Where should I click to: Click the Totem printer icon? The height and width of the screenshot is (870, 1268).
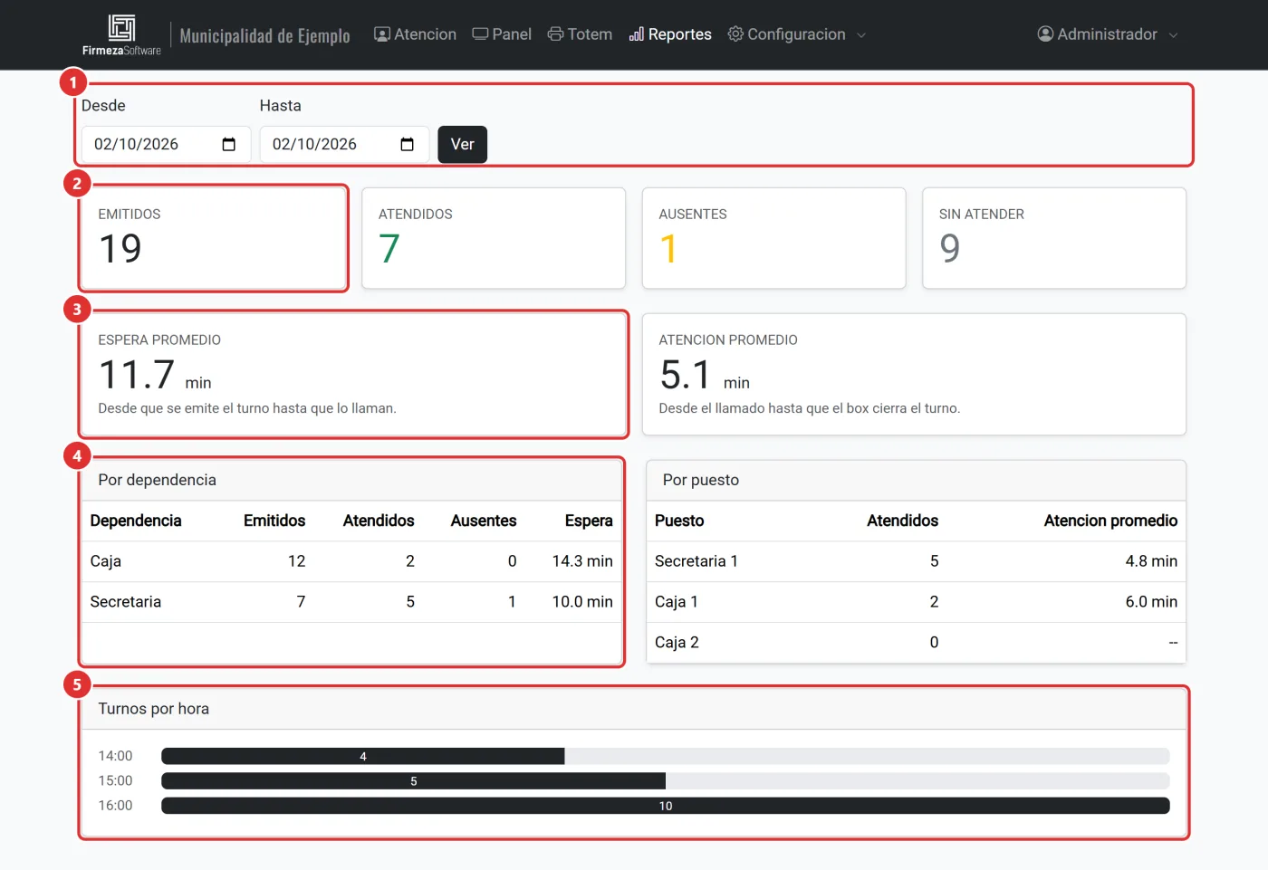555,34
